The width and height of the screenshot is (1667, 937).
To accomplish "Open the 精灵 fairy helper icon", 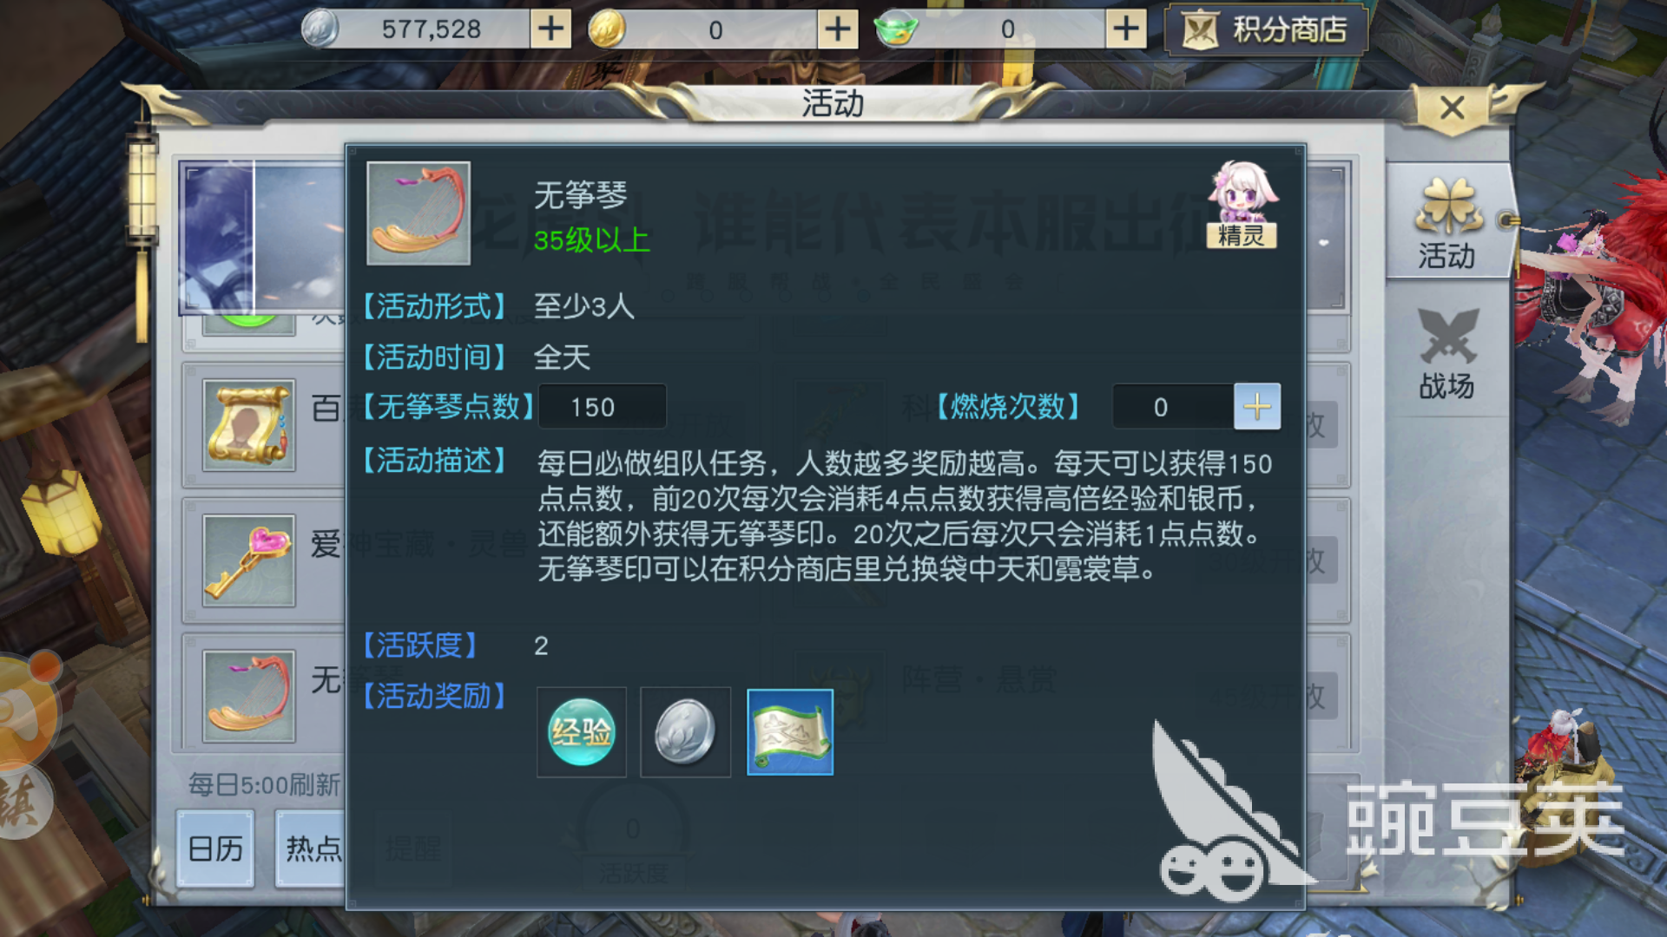I will tap(1242, 206).
